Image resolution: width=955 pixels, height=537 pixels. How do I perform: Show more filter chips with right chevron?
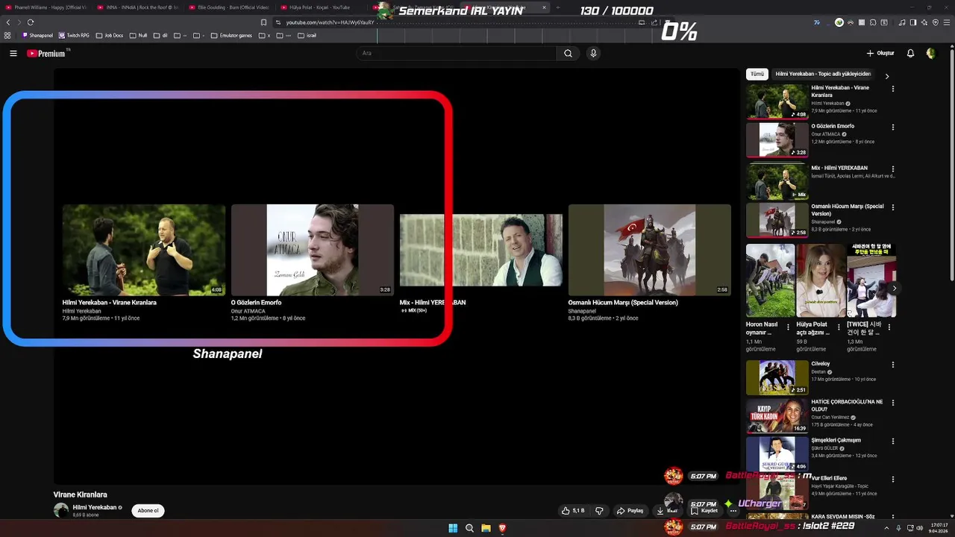click(887, 75)
